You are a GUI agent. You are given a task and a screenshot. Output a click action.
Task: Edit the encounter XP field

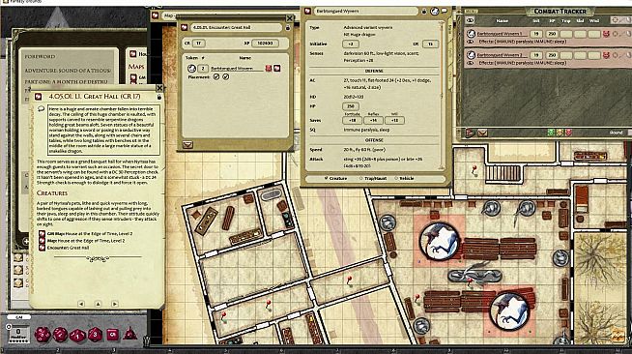[265, 43]
